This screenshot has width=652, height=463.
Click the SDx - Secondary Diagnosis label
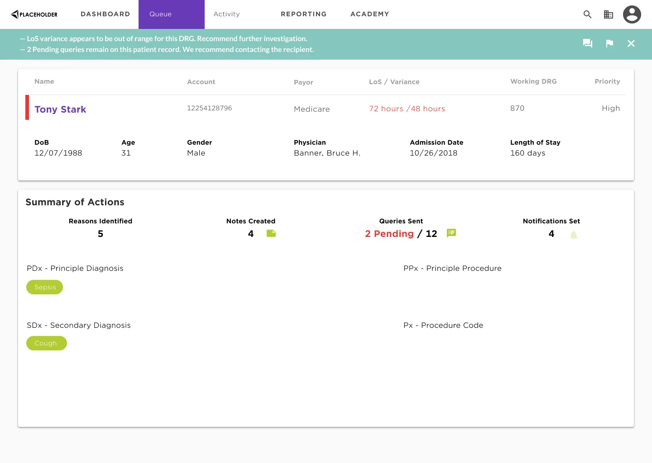(79, 325)
